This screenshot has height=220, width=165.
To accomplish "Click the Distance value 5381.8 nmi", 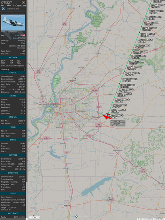I will (20, 92).
